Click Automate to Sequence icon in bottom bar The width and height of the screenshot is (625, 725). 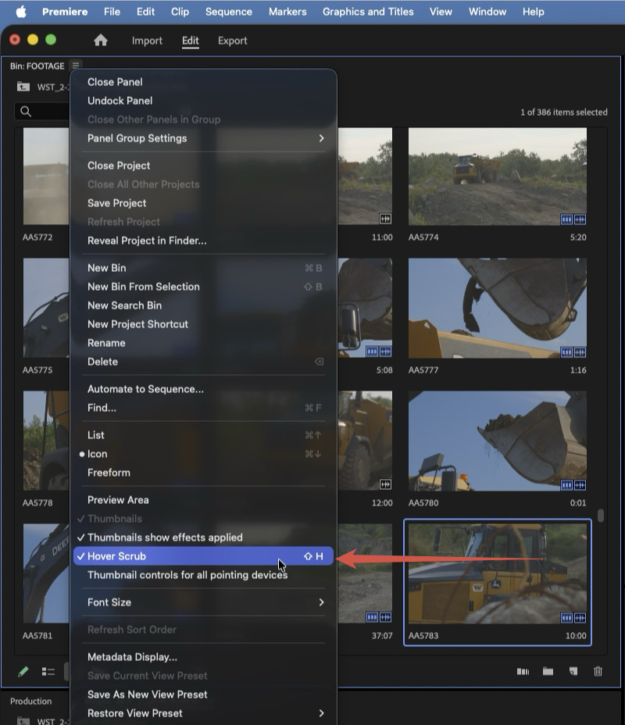click(x=523, y=671)
